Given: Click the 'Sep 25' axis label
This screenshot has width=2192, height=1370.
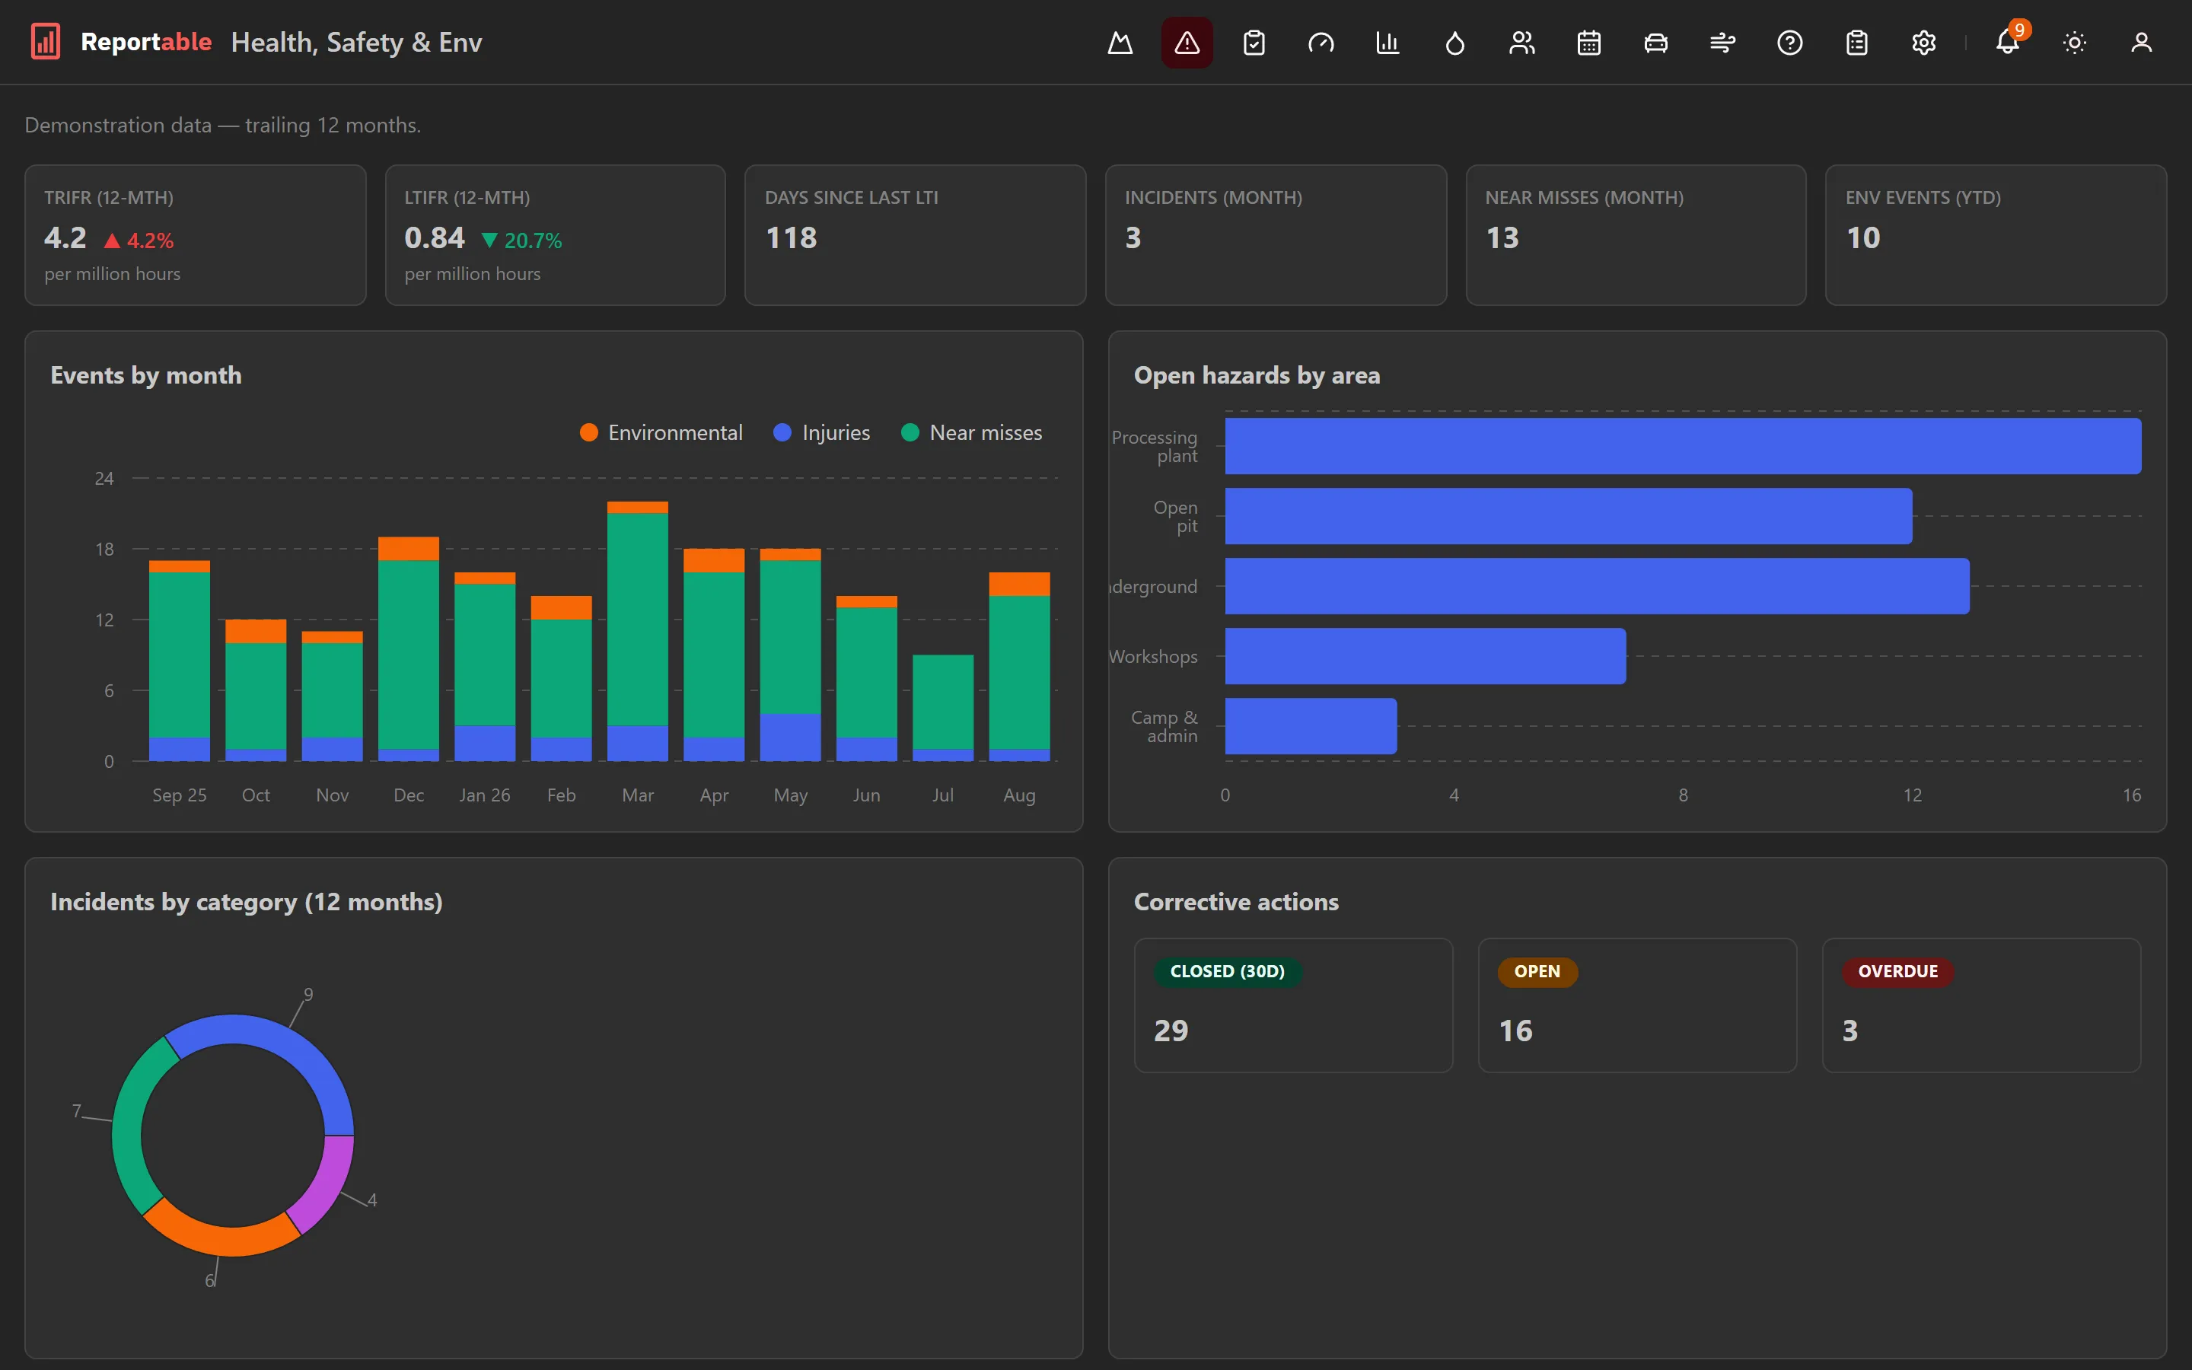Looking at the screenshot, I should click(180, 795).
